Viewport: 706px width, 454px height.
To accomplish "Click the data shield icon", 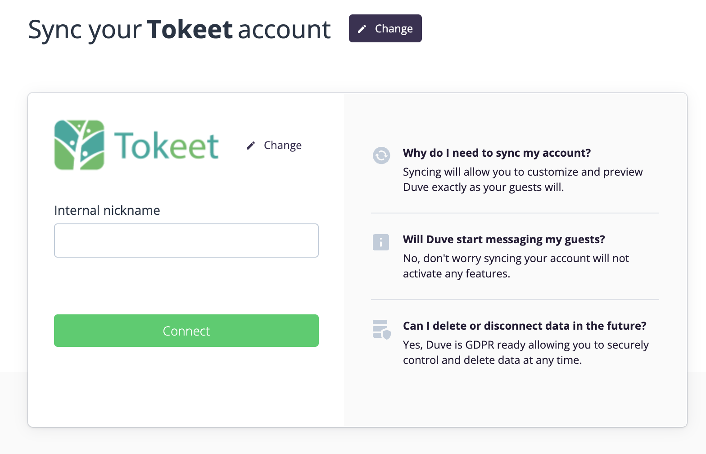I will pyautogui.click(x=381, y=329).
